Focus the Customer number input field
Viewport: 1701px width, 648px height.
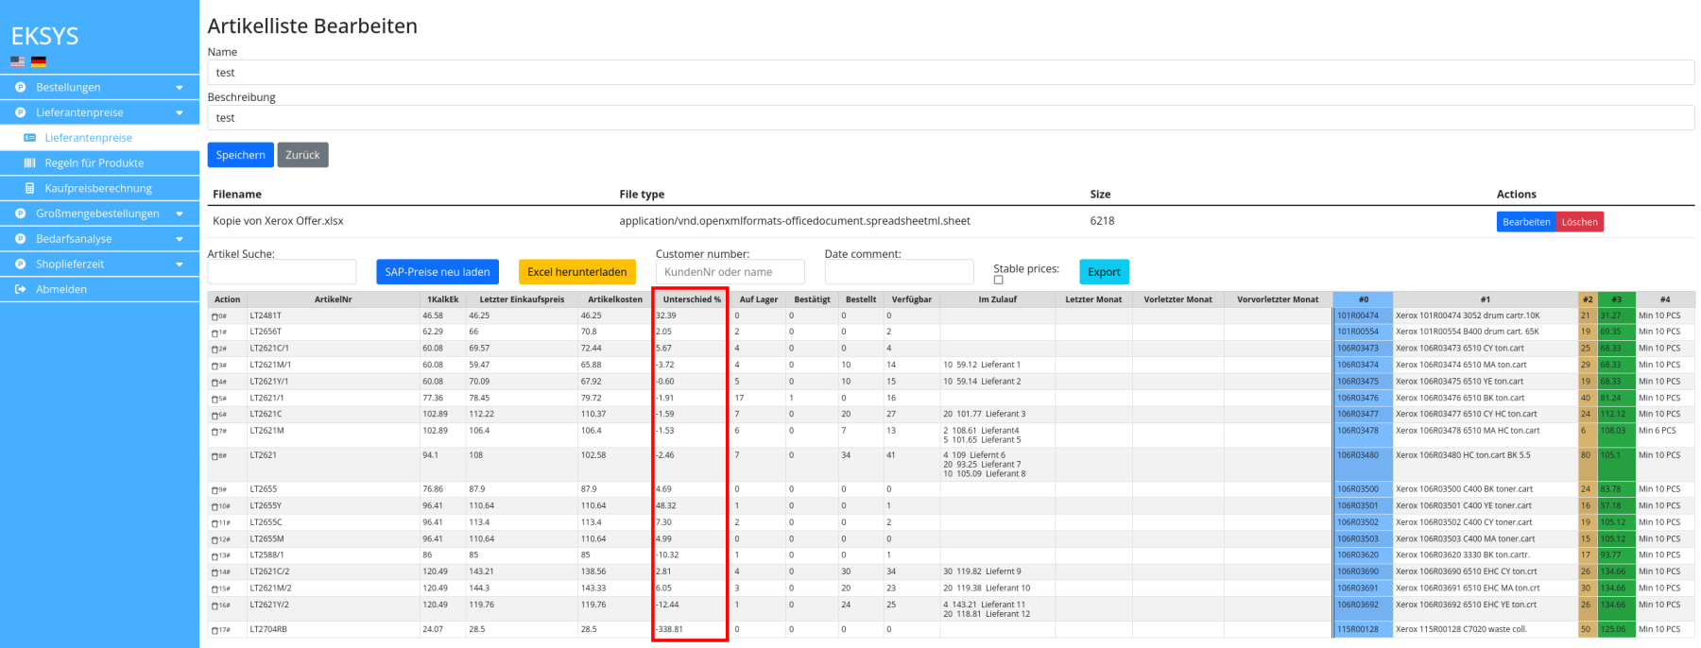pos(730,272)
